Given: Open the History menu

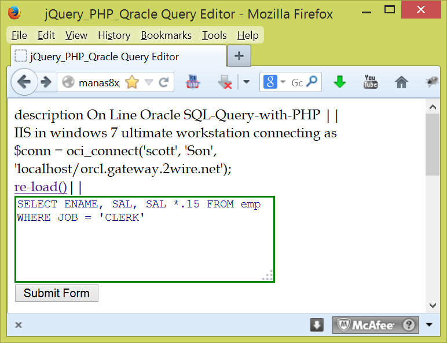Looking at the screenshot, I should tap(114, 35).
